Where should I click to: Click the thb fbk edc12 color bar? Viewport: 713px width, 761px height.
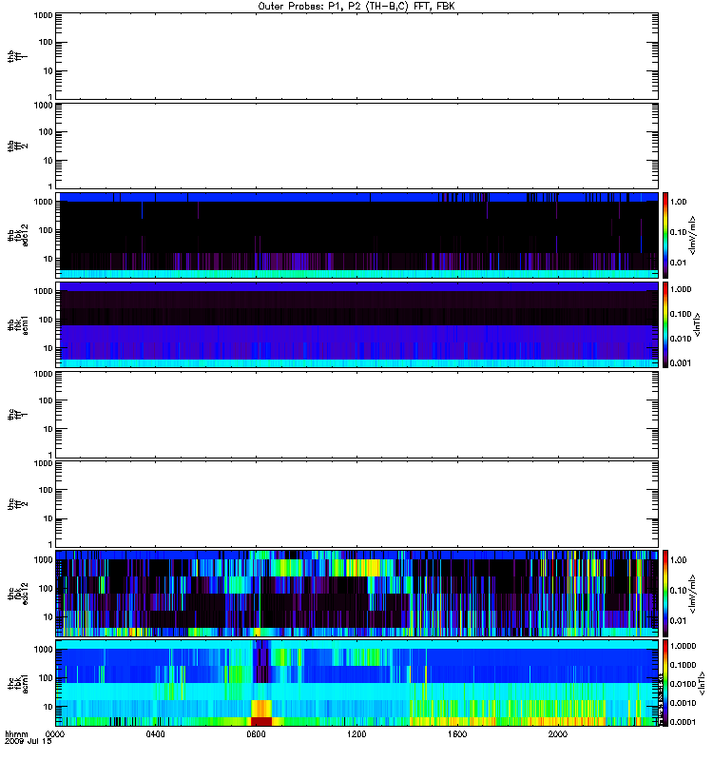point(665,235)
